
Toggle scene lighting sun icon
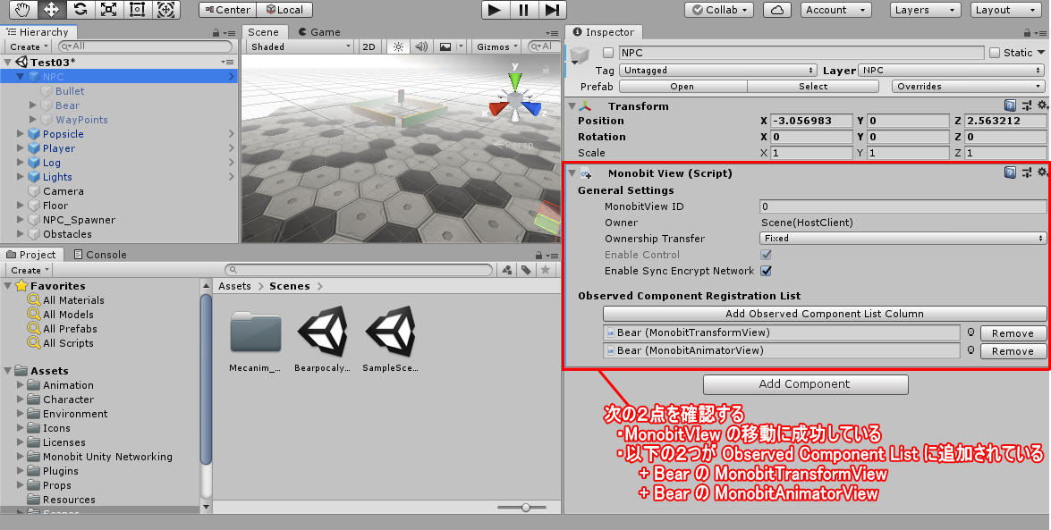click(x=398, y=46)
